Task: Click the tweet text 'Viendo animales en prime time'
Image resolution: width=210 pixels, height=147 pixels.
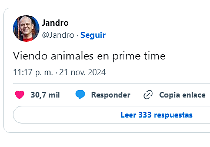Action: click(89, 56)
